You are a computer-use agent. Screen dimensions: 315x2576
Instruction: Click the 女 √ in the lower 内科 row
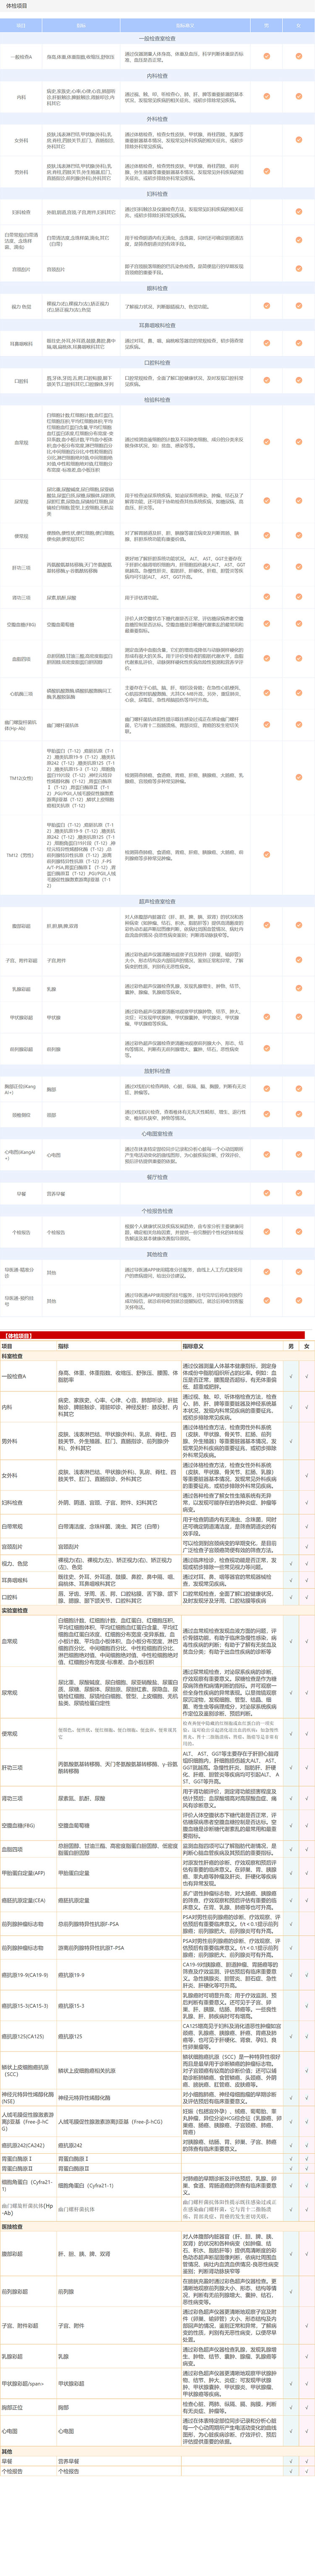pyautogui.click(x=307, y=1407)
